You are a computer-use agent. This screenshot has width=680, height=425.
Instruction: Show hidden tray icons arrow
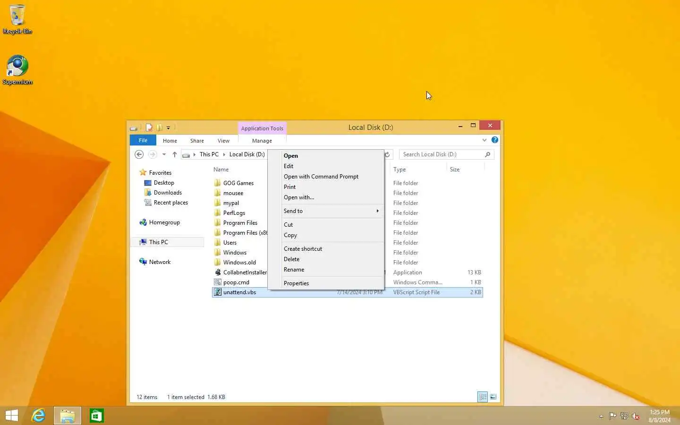click(x=601, y=416)
